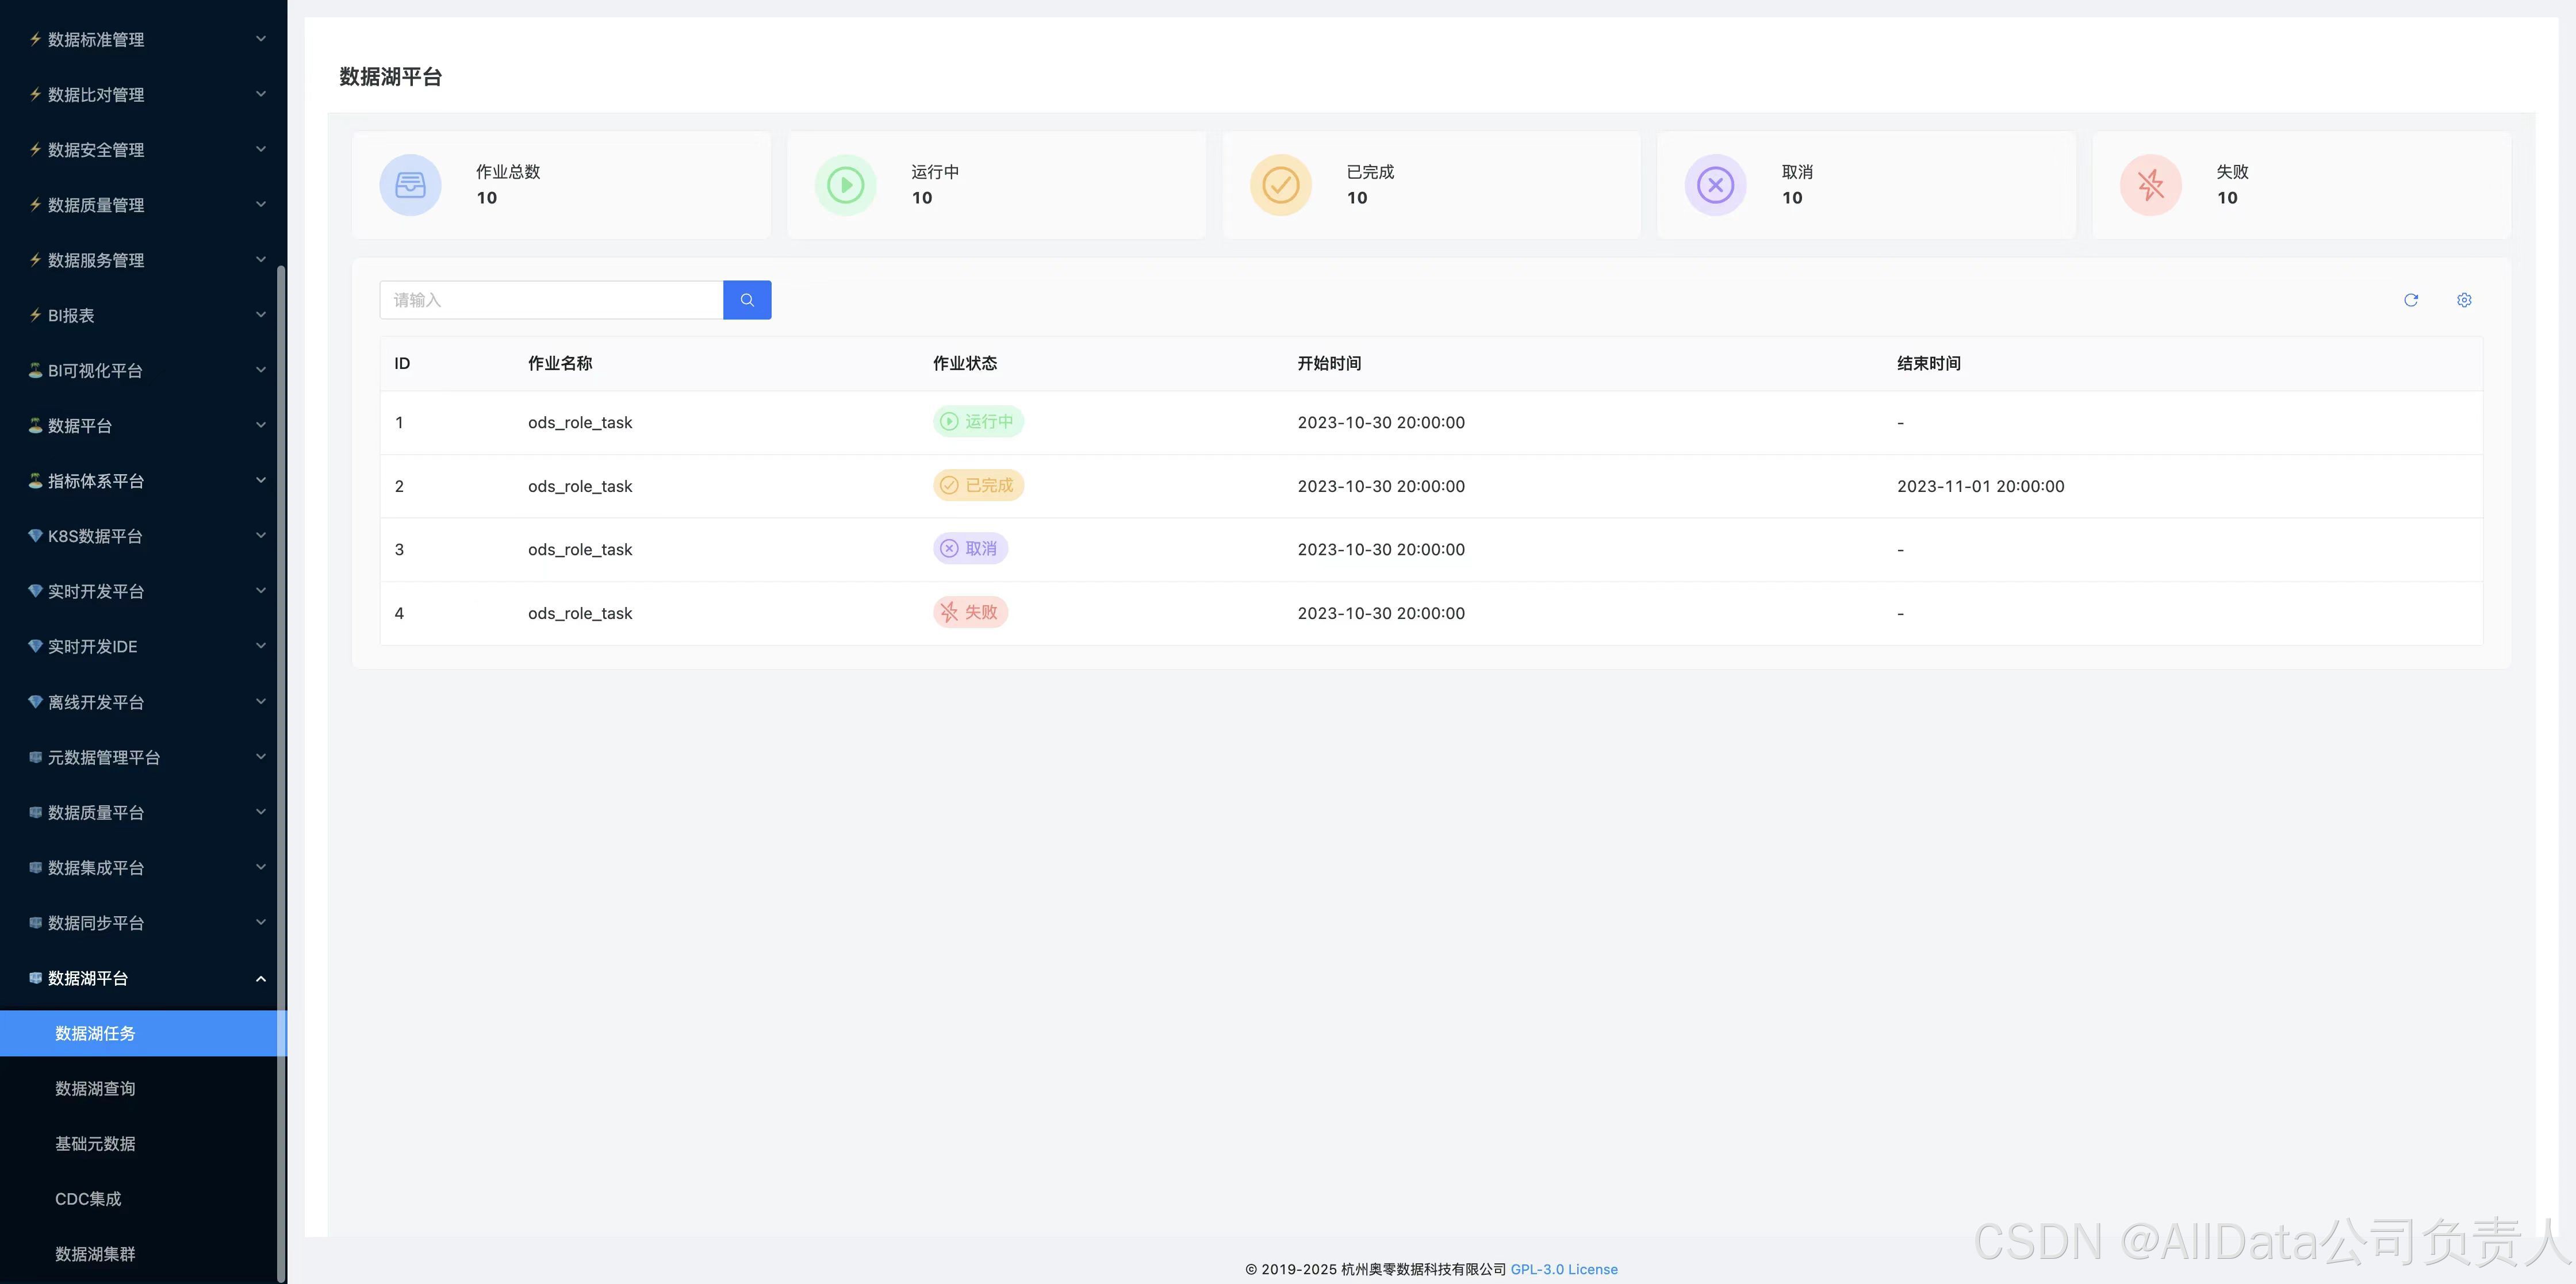Click the blue search magnifier button
The width and height of the screenshot is (2576, 1284).
coord(746,300)
